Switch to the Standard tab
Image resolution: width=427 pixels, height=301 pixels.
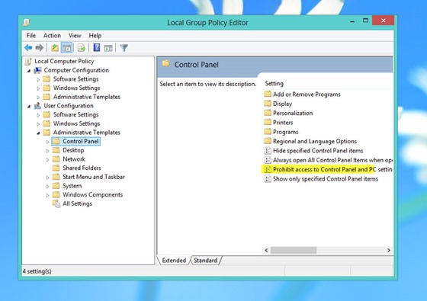point(206,260)
